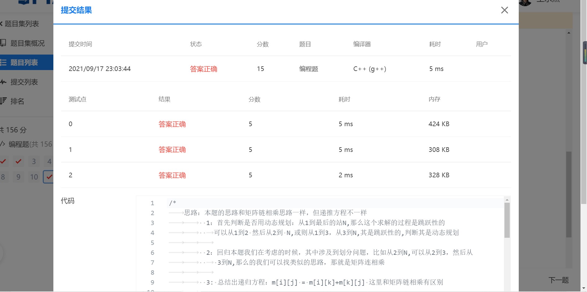Click the user avatar at top right
The width and height of the screenshot is (587, 292).
click(524, 3)
